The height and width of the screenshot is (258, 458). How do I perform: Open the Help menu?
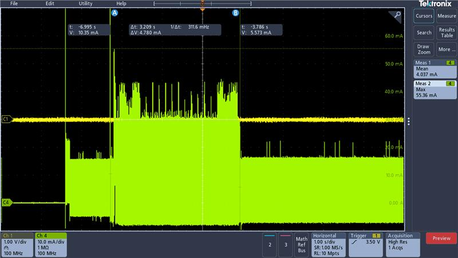pos(121,3)
